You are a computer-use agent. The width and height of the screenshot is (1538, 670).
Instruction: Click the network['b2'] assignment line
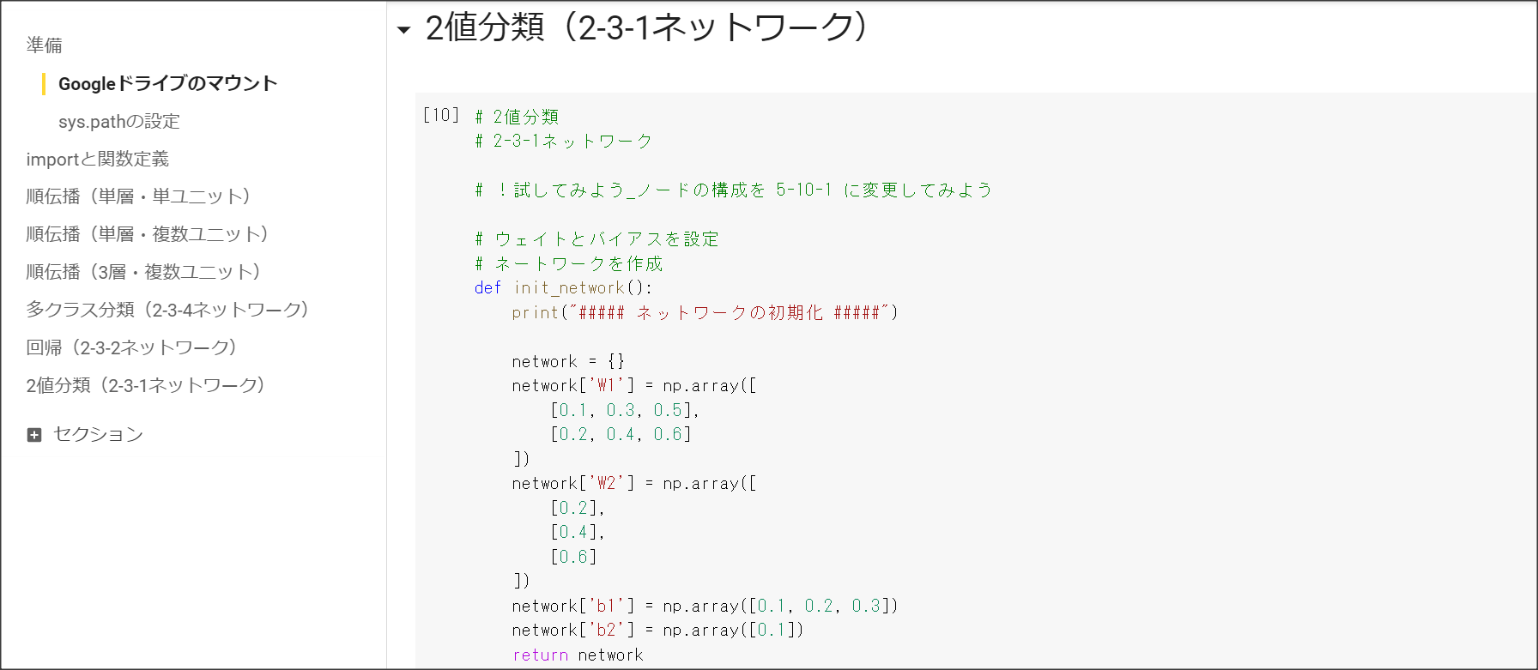pos(657,630)
